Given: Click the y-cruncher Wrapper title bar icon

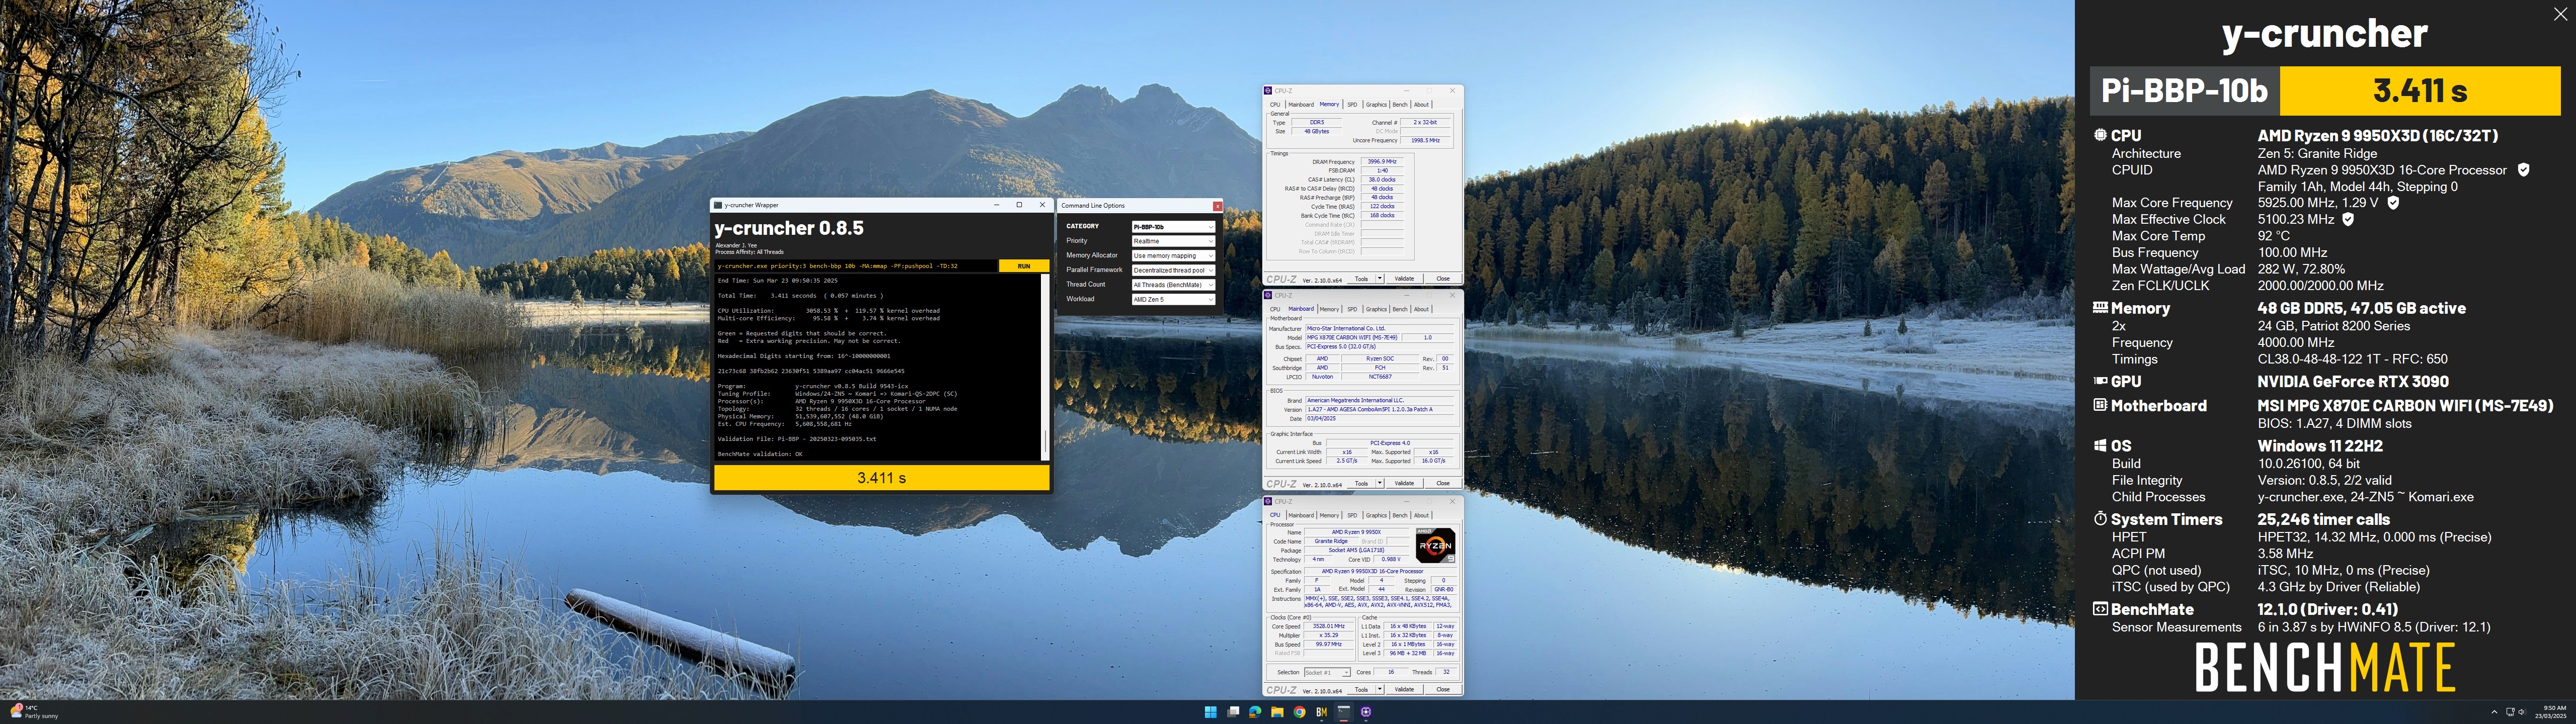Looking at the screenshot, I should (x=718, y=205).
